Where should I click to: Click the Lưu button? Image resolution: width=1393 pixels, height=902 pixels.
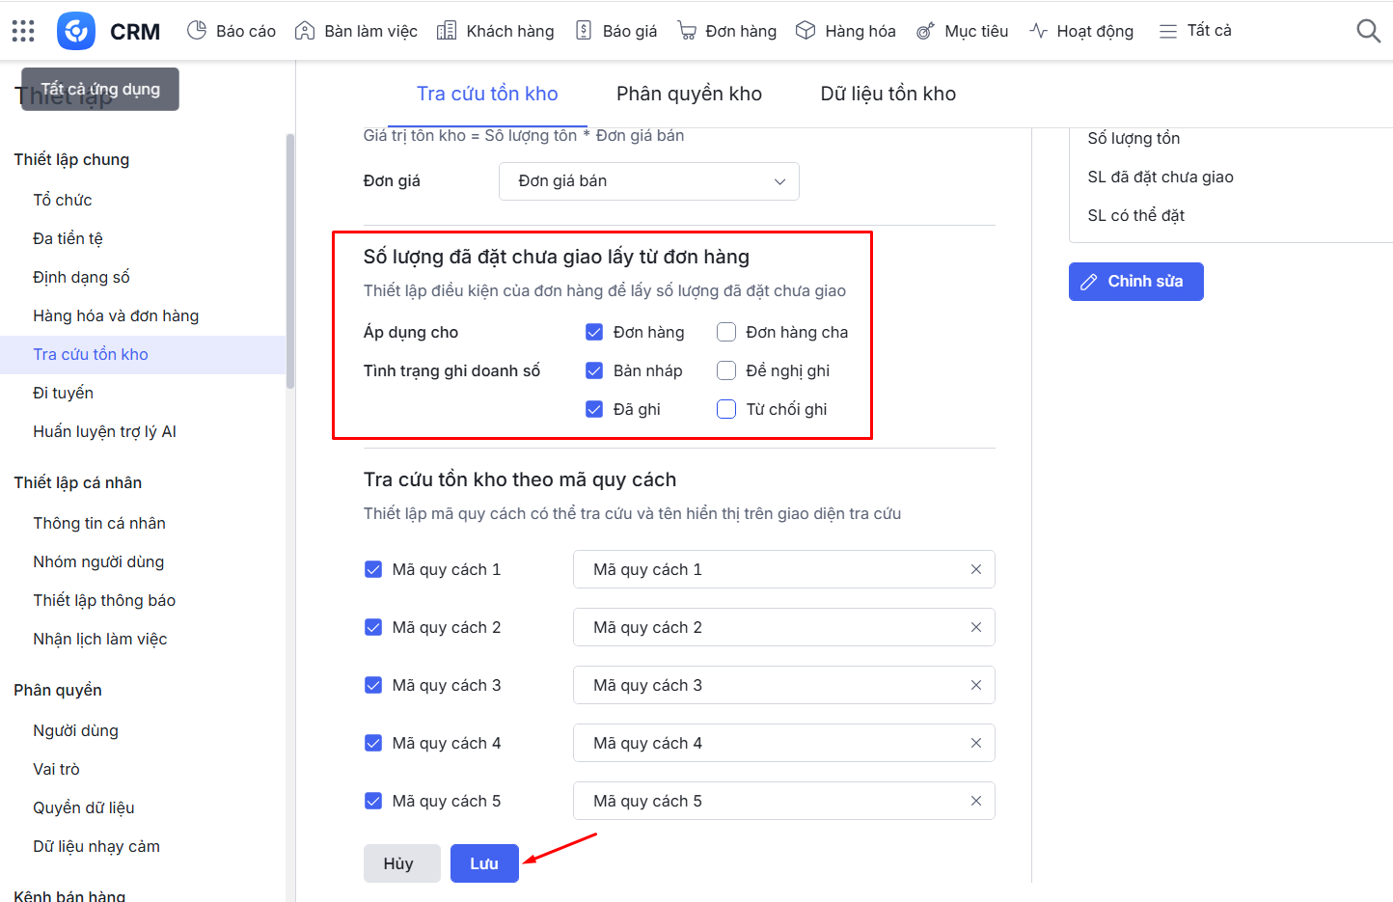484,863
